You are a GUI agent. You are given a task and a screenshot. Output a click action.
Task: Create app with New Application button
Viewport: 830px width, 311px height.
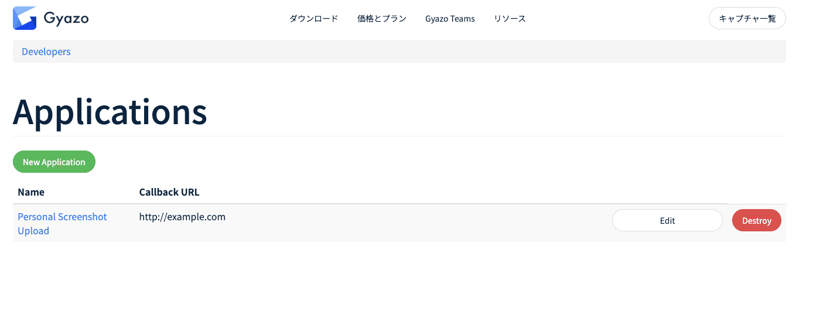(54, 162)
